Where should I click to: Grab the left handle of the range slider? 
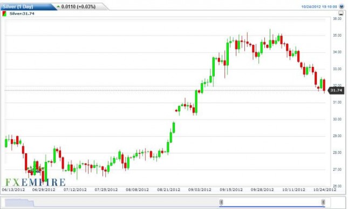pyautogui.click(x=221, y=202)
